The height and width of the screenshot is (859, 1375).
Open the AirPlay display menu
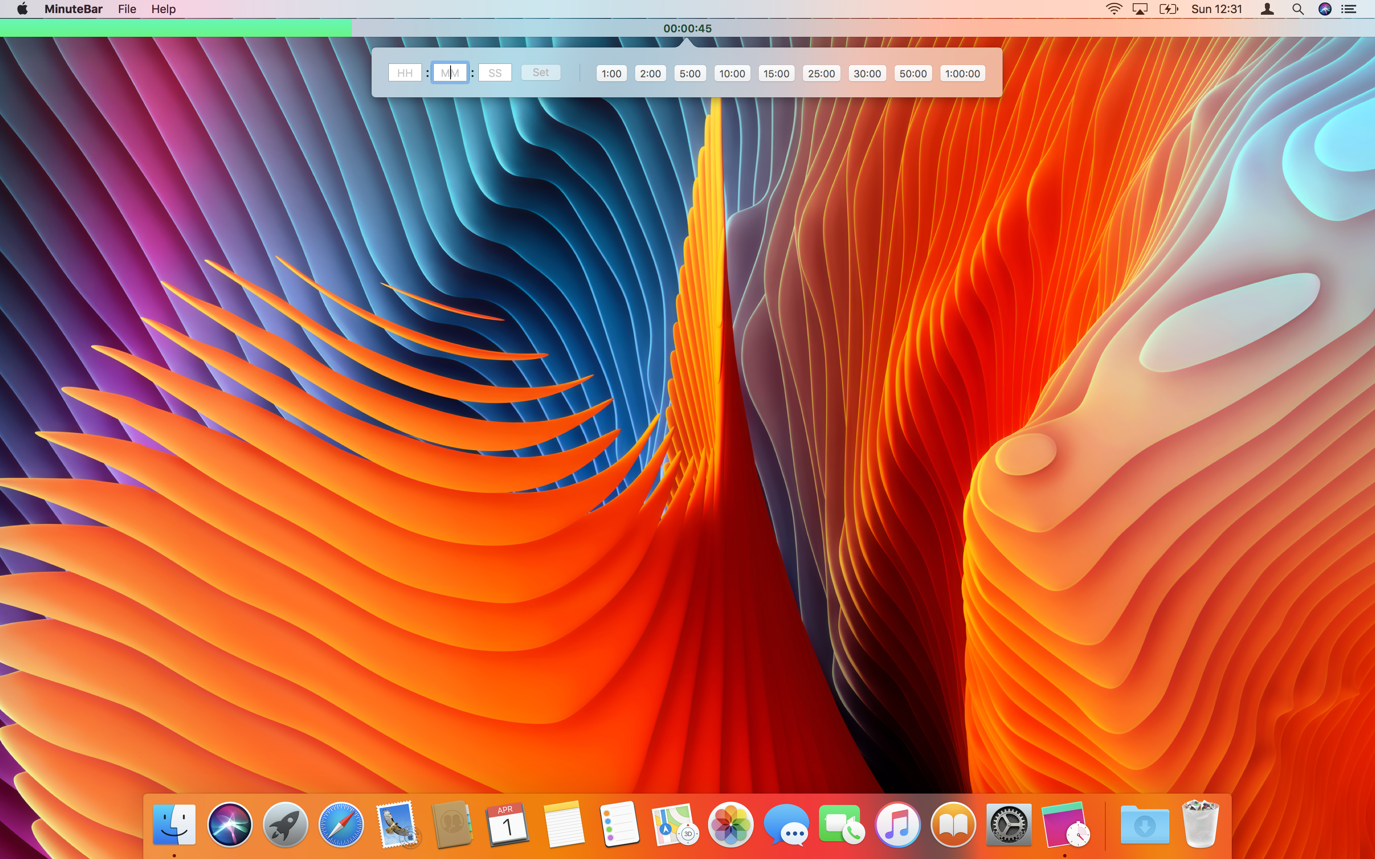click(x=1140, y=9)
